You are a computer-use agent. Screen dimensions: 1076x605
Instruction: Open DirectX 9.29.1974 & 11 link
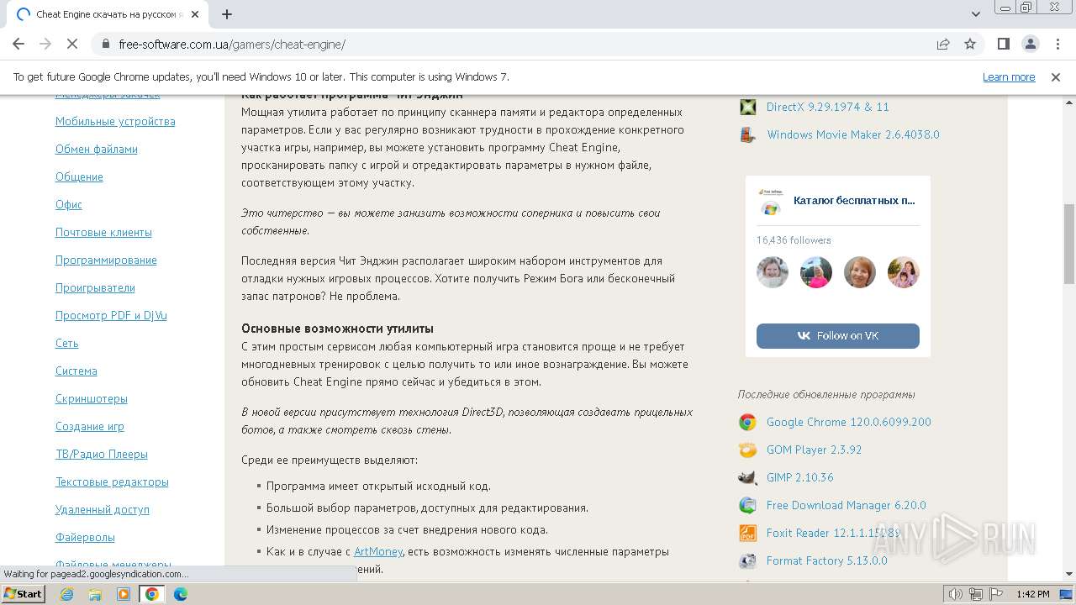point(828,107)
